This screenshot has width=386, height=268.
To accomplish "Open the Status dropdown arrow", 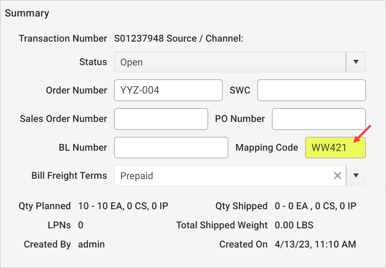I will (x=356, y=62).
